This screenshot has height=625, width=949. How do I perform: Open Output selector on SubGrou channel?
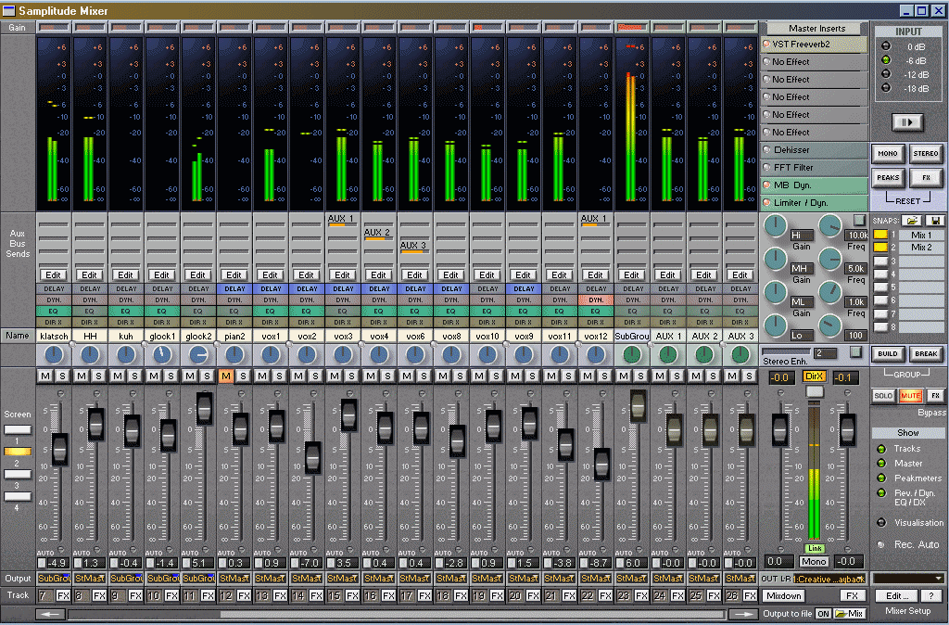point(632,579)
